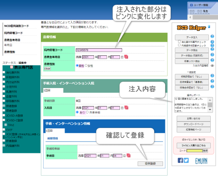Viewport: 218px width, 177px height.
Task: Check 消化器外科 in 表示専門医 list
Action: 4,72
